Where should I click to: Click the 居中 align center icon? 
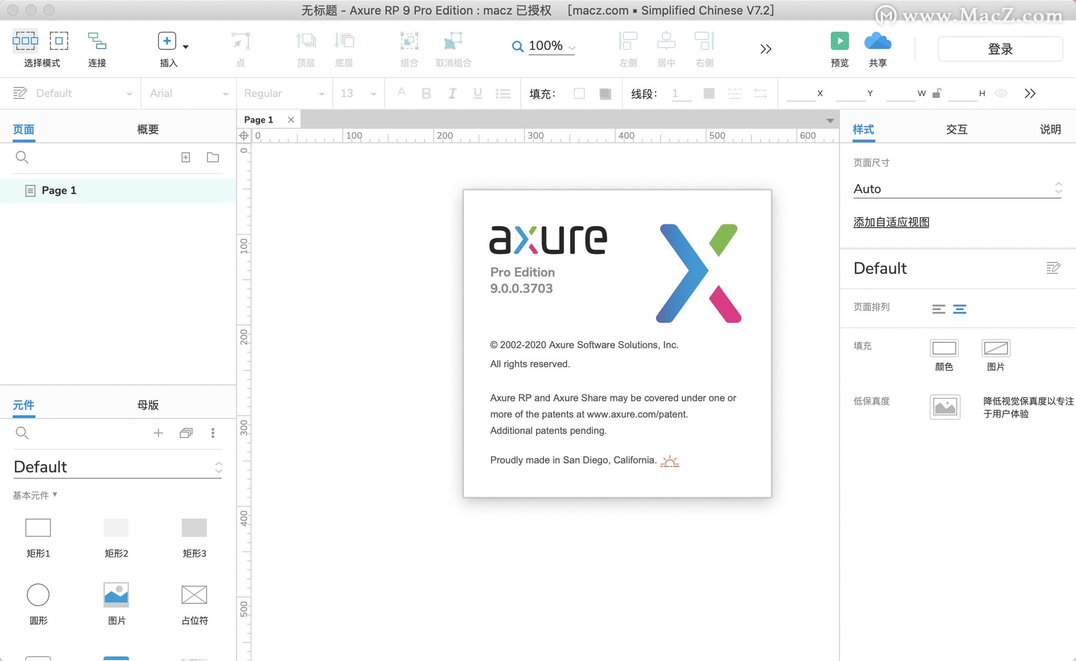pyautogui.click(x=666, y=41)
